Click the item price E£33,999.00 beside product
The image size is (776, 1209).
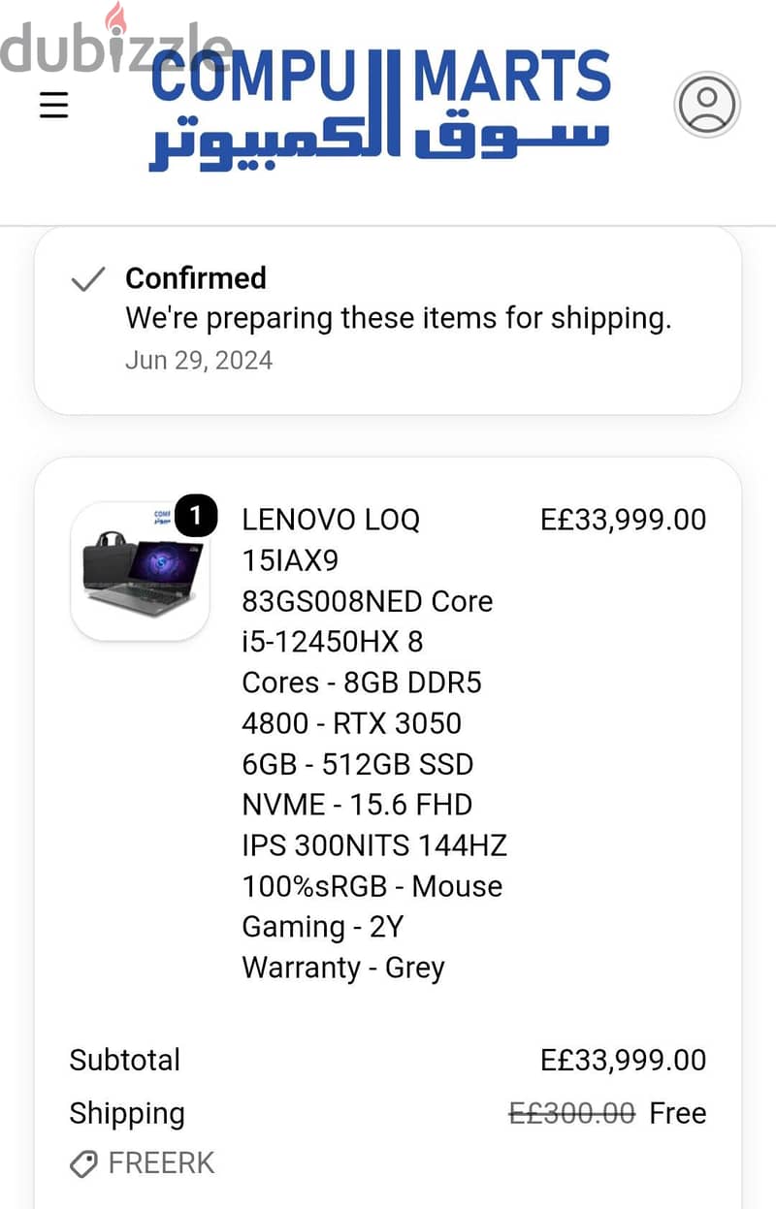623,520
